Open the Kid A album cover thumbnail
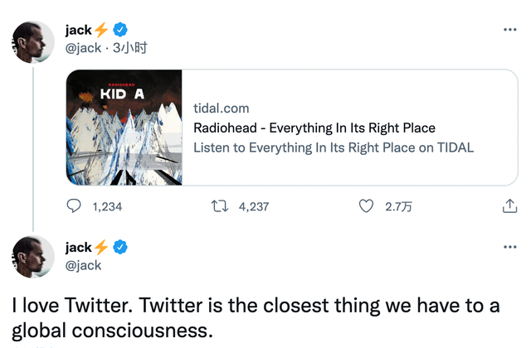 pos(123,127)
